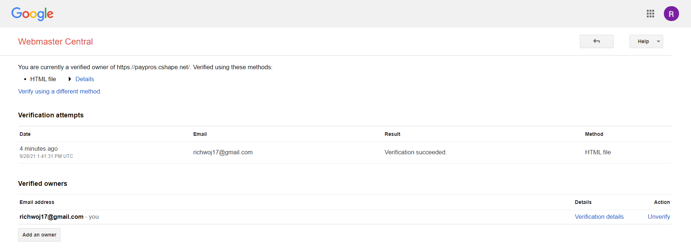691x251 pixels.
Task: Expand the HTML file Details triangle
Action: tap(70, 79)
